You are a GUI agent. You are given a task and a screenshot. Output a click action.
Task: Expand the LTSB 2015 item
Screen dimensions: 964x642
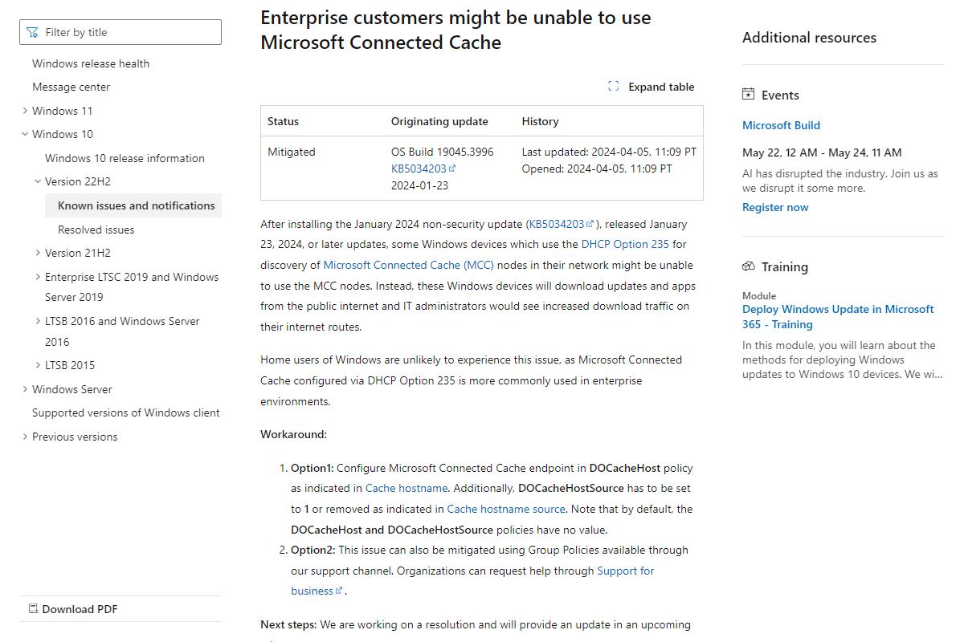[38, 365]
